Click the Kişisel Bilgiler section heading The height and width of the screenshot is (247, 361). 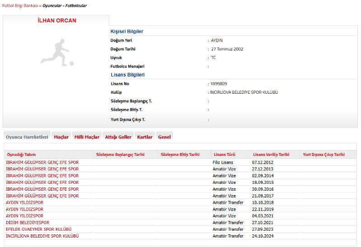tap(127, 32)
